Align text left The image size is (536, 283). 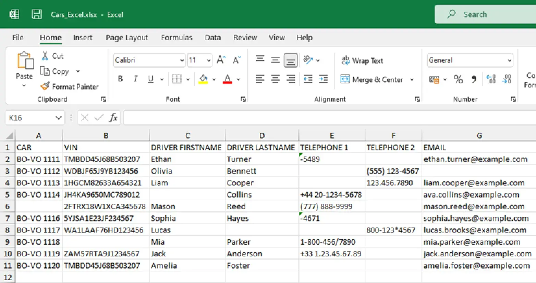(260, 79)
